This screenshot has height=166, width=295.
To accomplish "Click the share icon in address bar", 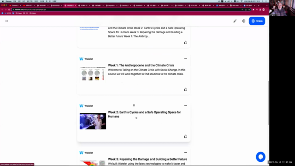I will (x=246, y=9).
